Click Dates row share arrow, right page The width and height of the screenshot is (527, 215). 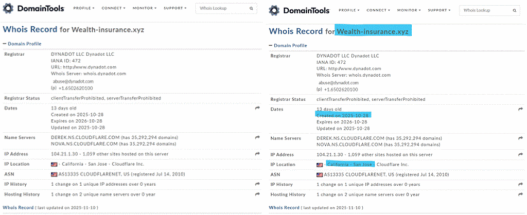pos(521,109)
